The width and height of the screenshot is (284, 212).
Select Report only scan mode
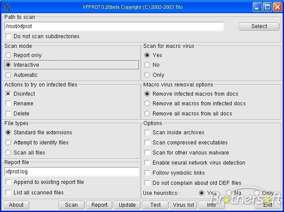[8, 55]
